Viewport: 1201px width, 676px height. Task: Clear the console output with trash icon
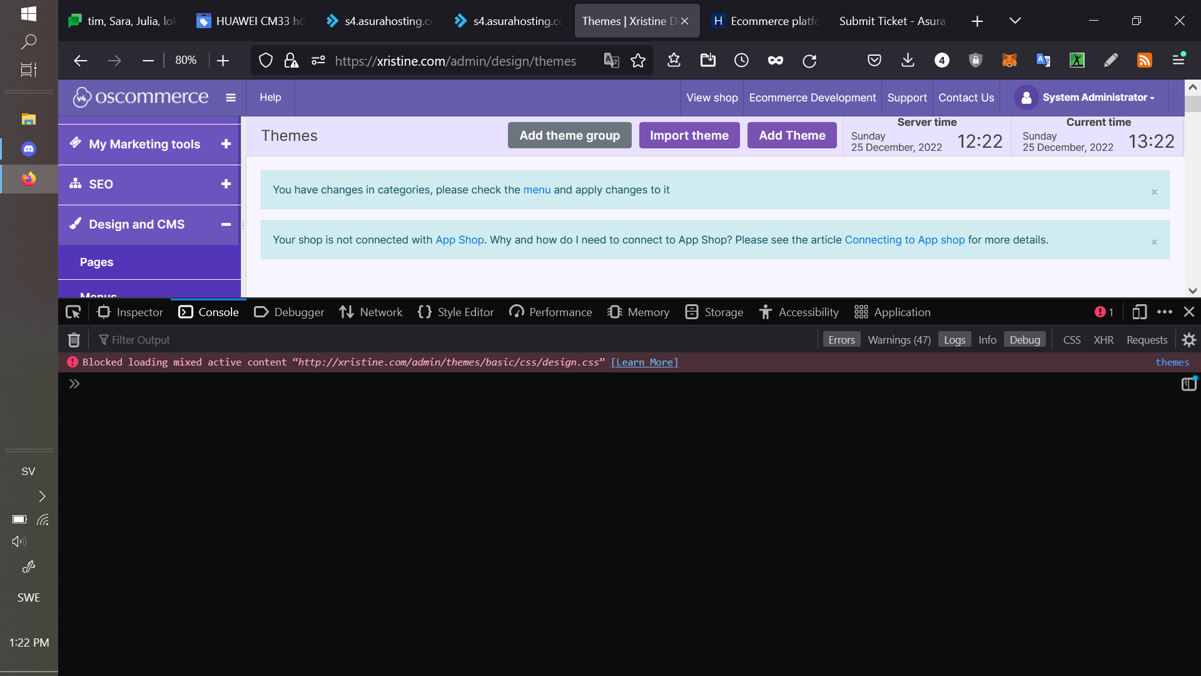pyautogui.click(x=73, y=339)
